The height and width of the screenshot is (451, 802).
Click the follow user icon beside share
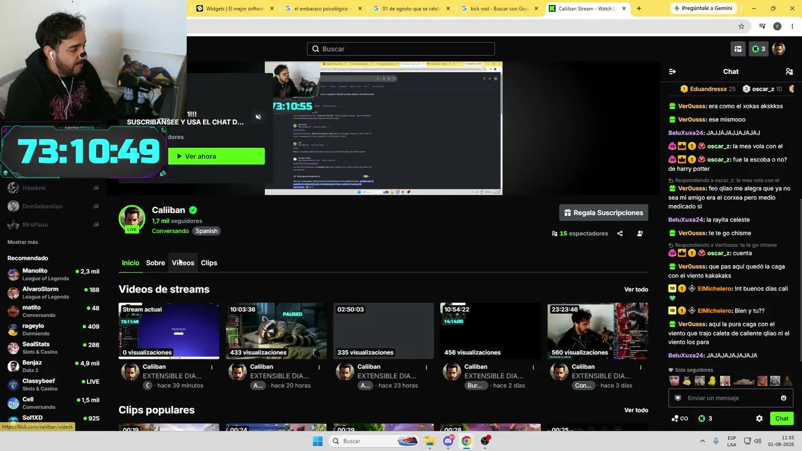point(640,234)
